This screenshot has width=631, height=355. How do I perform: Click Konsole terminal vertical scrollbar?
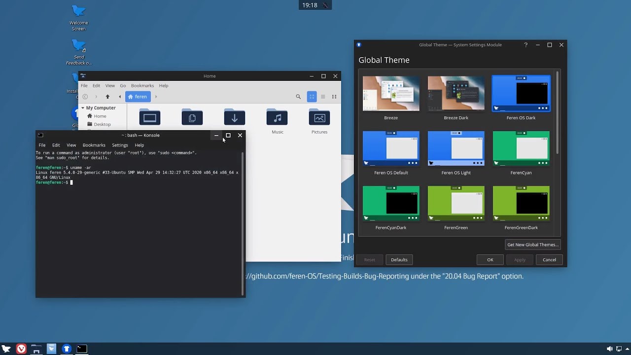click(x=243, y=223)
